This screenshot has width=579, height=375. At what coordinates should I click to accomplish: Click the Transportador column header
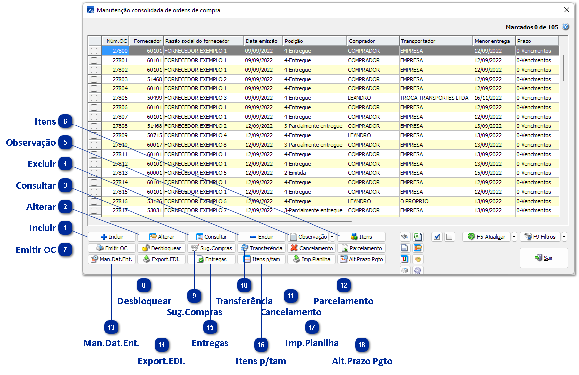coord(435,41)
